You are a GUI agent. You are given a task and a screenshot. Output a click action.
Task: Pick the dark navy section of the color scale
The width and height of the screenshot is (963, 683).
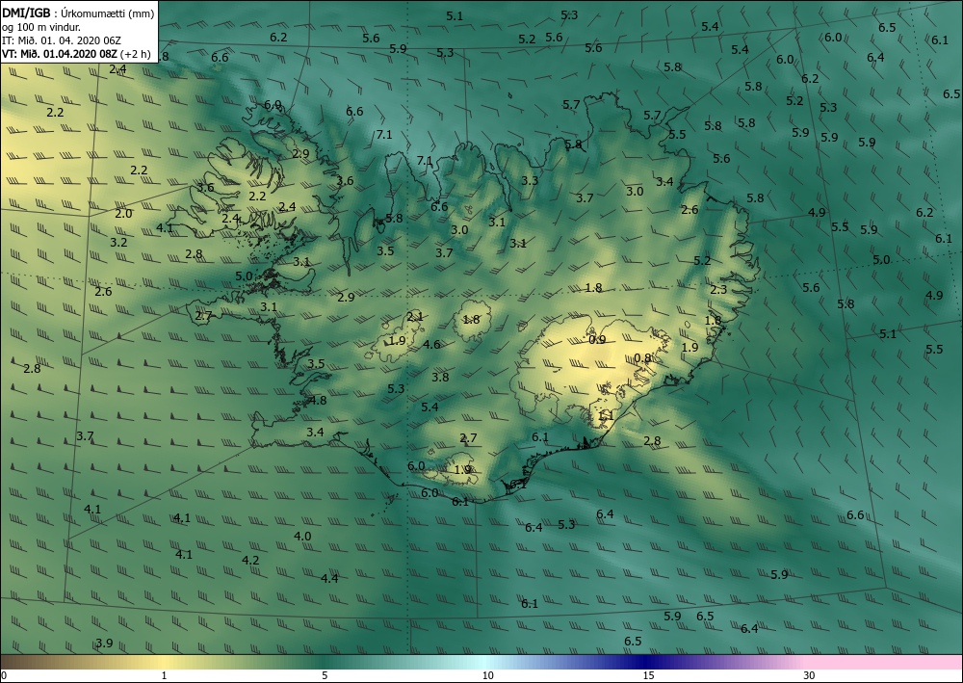pyautogui.click(x=645, y=662)
